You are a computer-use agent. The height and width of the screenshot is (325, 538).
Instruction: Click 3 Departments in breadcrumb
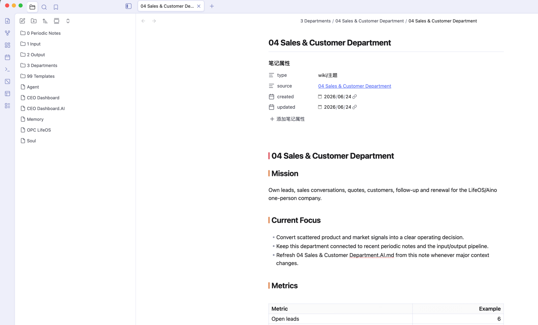pyautogui.click(x=315, y=21)
